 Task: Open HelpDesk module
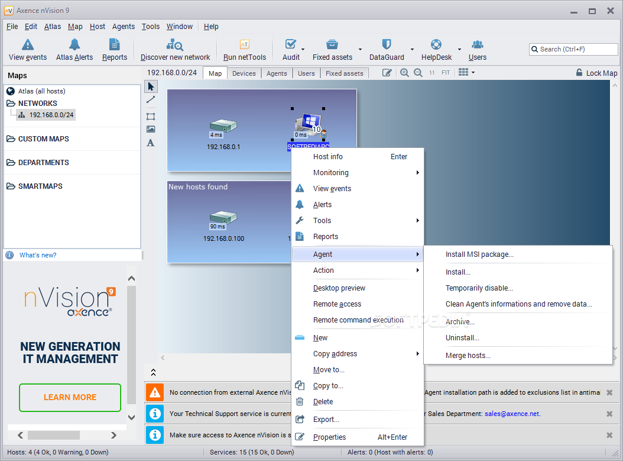(436, 50)
